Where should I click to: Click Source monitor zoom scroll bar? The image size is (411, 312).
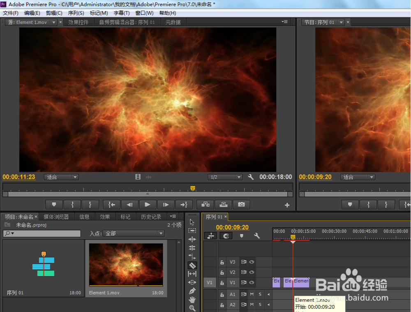tap(148, 194)
